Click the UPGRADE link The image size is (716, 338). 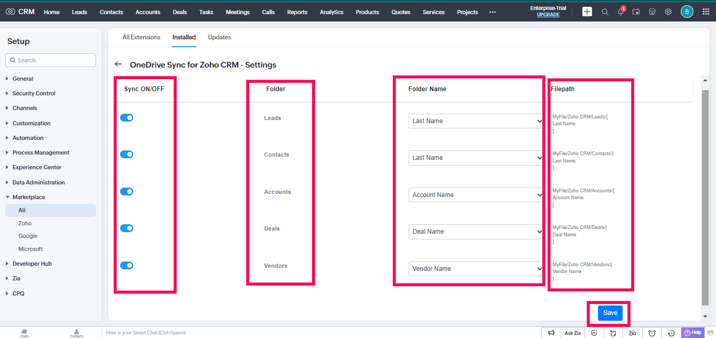coord(548,15)
